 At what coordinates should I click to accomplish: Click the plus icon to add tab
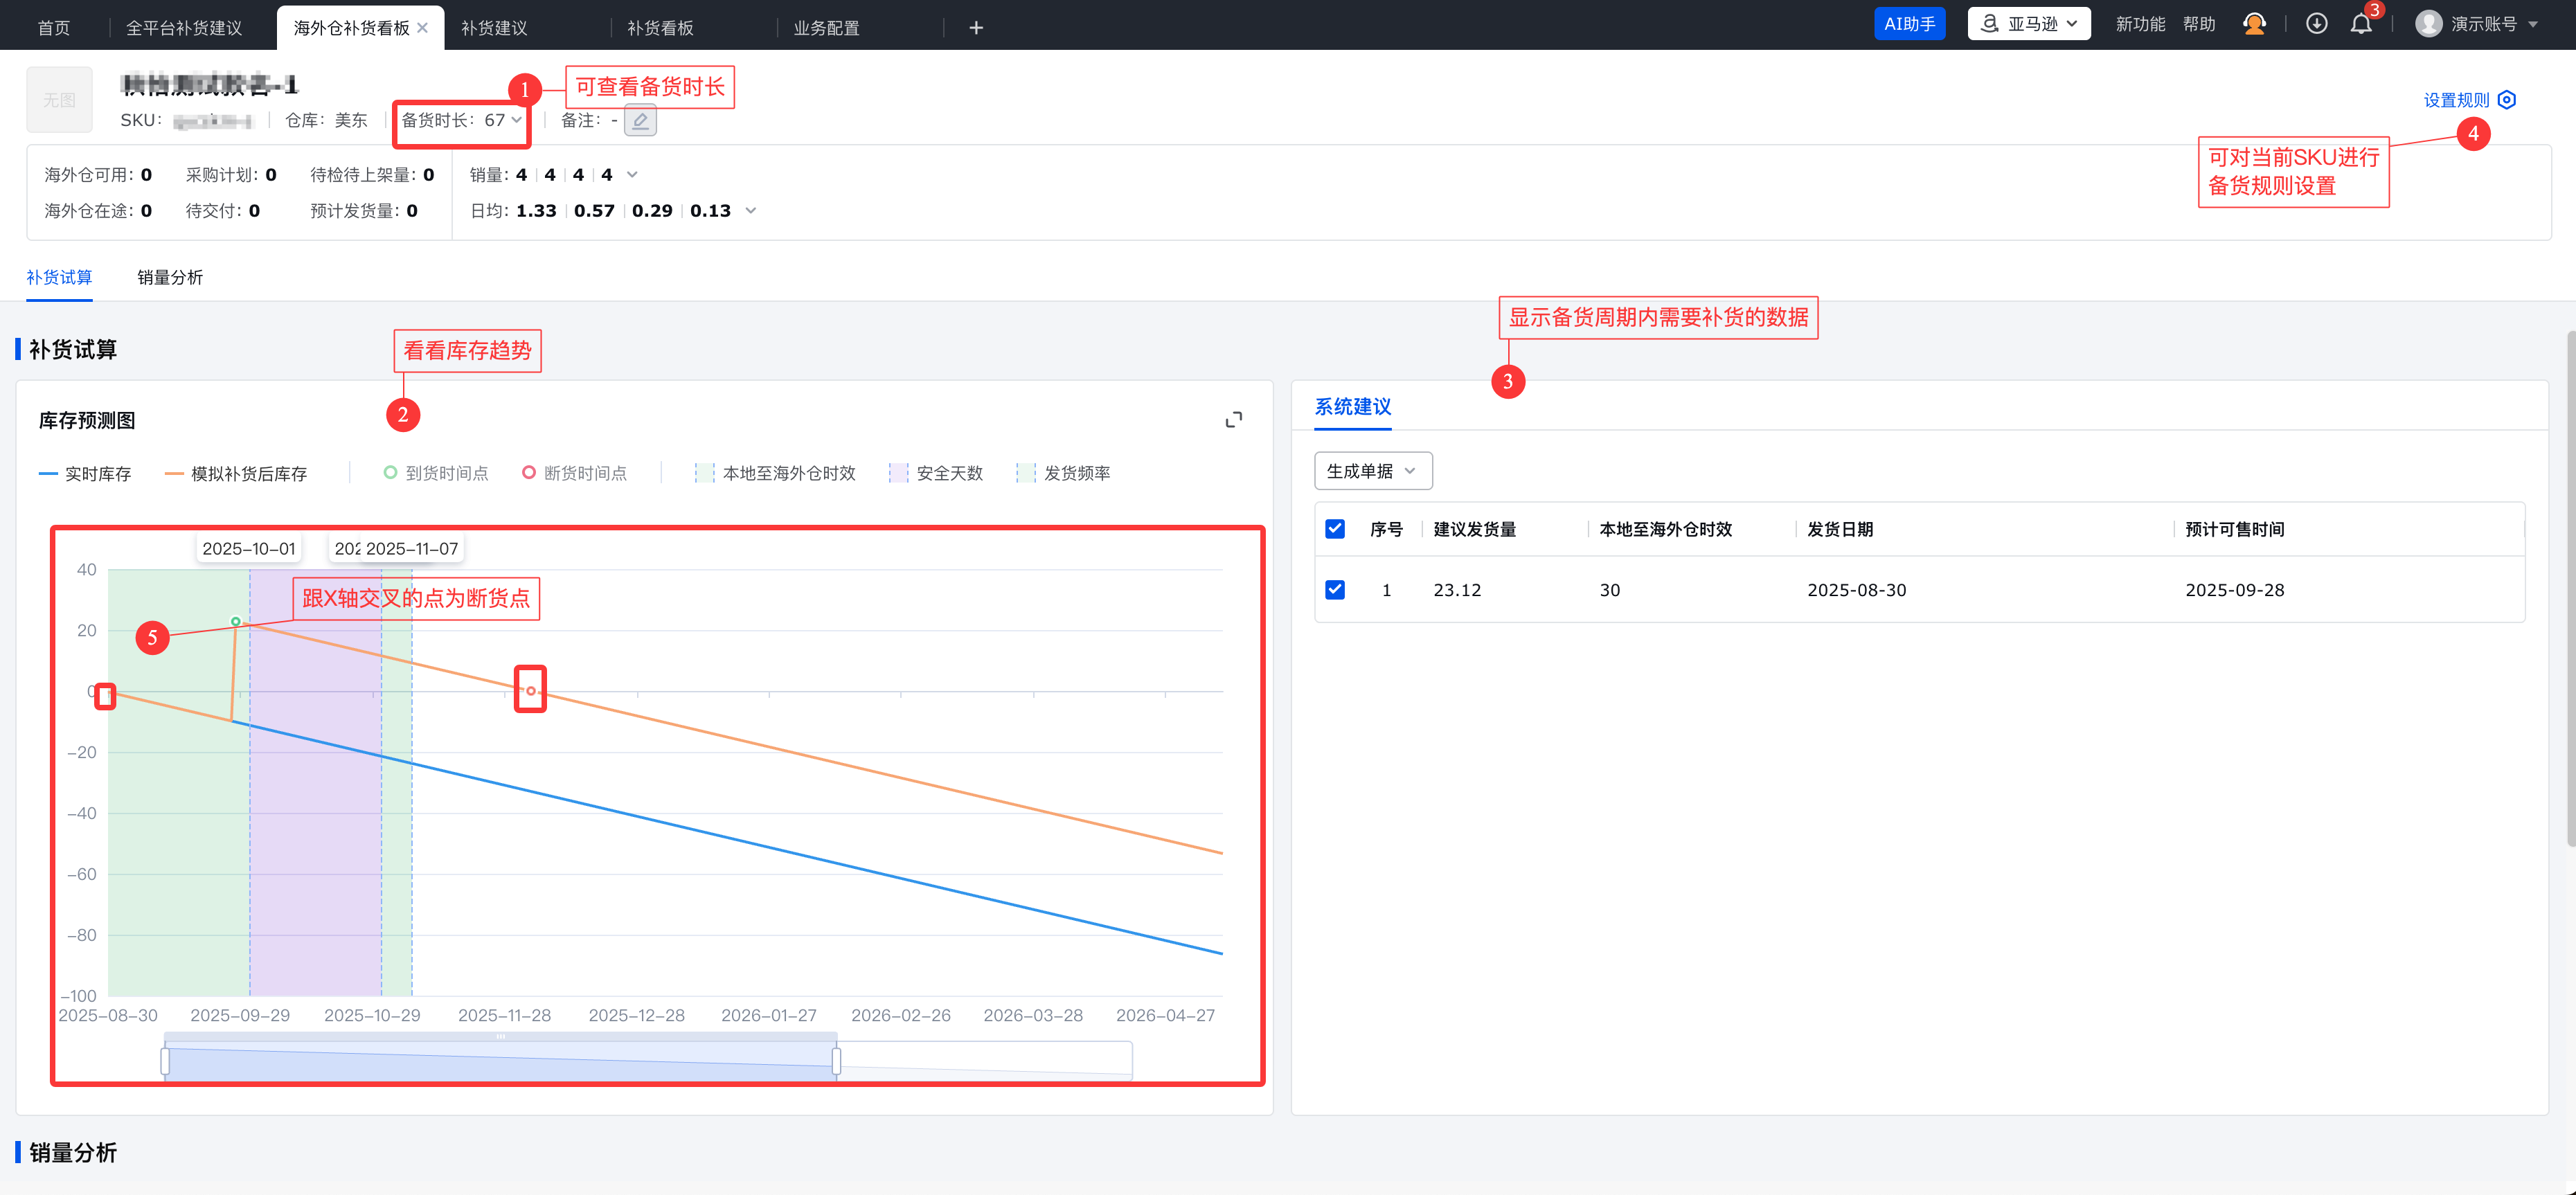(976, 28)
